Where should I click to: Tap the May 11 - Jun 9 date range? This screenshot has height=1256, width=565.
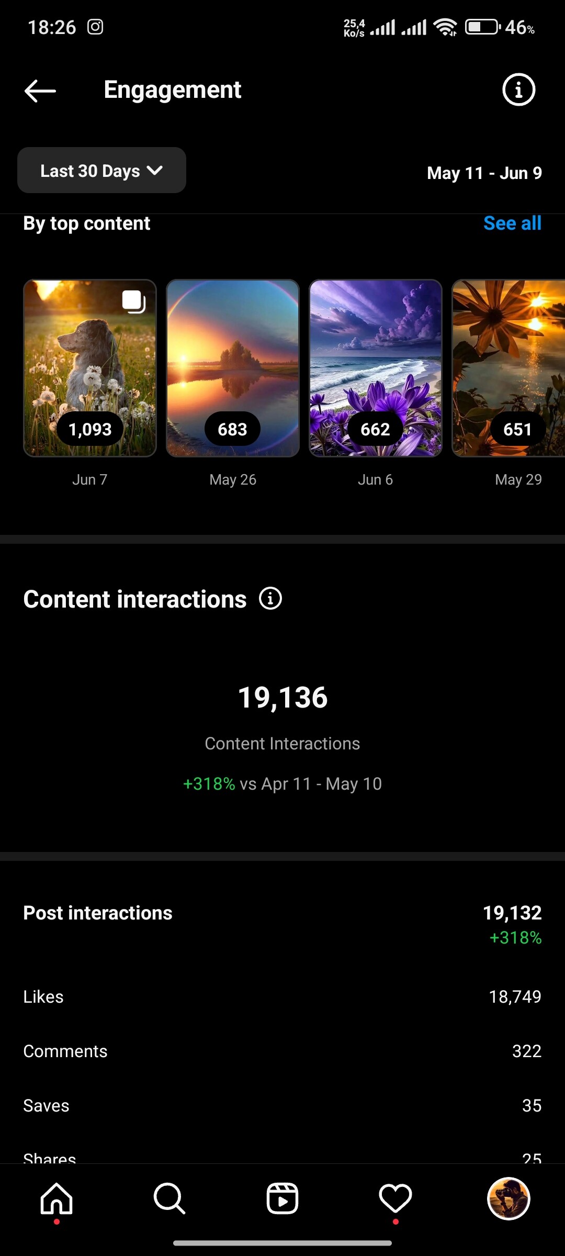(x=484, y=173)
